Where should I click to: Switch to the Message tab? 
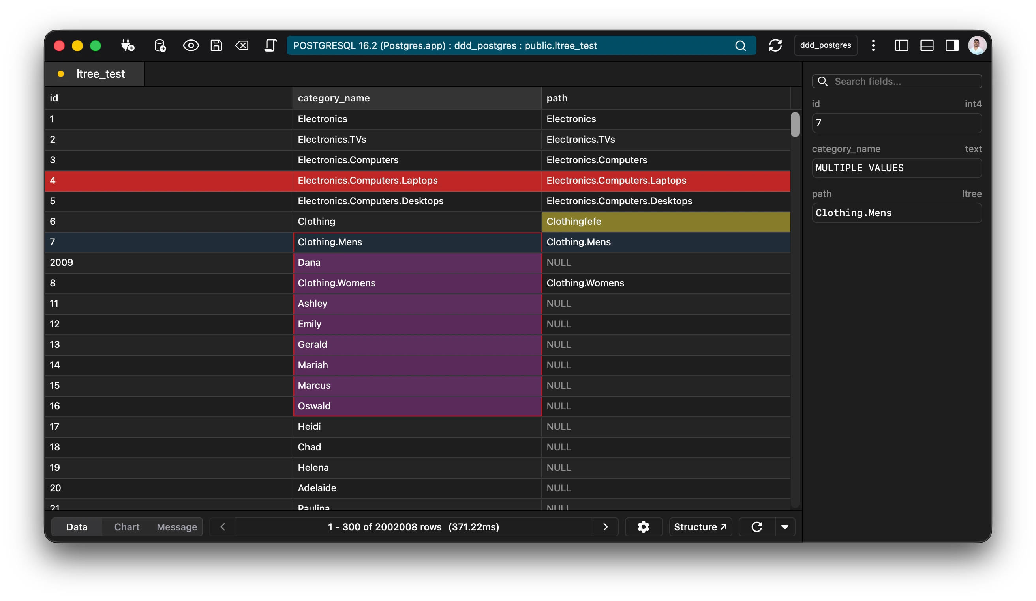point(177,527)
